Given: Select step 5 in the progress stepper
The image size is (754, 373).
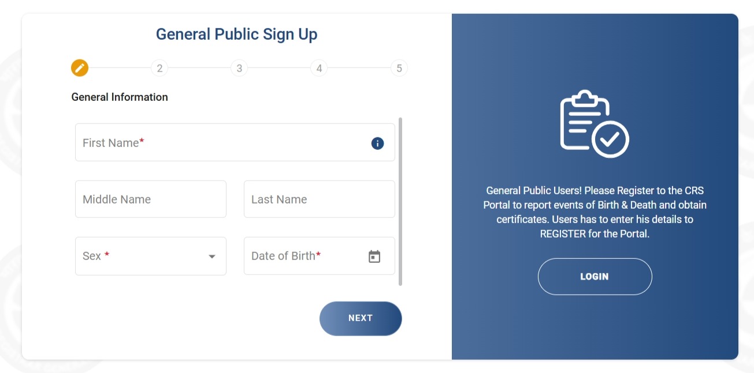Looking at the screenshot, I should tap(399, 67).
